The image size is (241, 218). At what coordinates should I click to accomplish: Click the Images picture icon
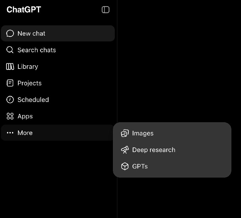pyautogui.click(x=125, y=133)
